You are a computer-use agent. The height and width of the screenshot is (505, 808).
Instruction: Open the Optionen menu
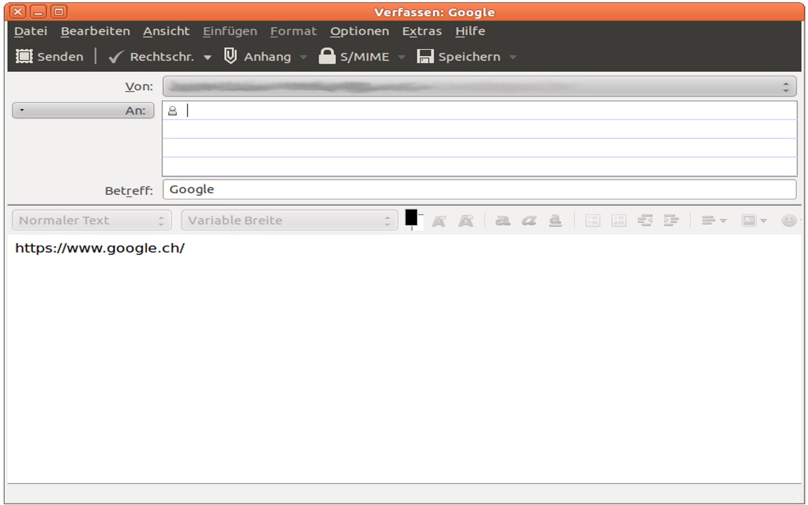(359, 31)
